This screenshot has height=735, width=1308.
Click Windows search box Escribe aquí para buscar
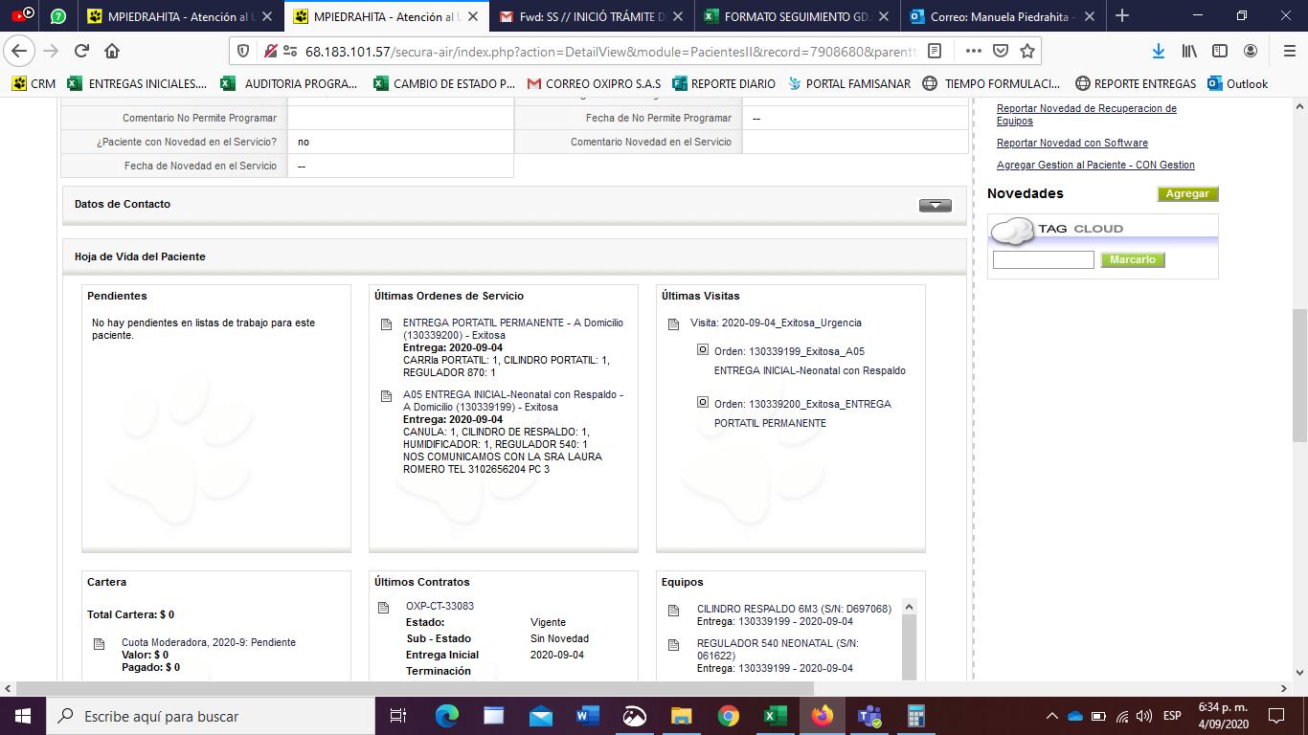211,716
